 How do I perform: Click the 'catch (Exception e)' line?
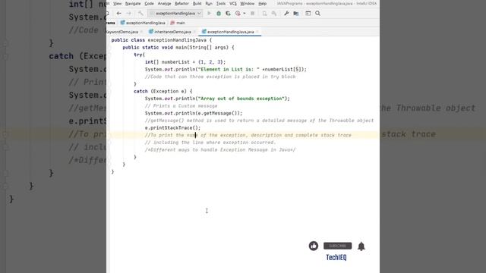tap(163, 91)
